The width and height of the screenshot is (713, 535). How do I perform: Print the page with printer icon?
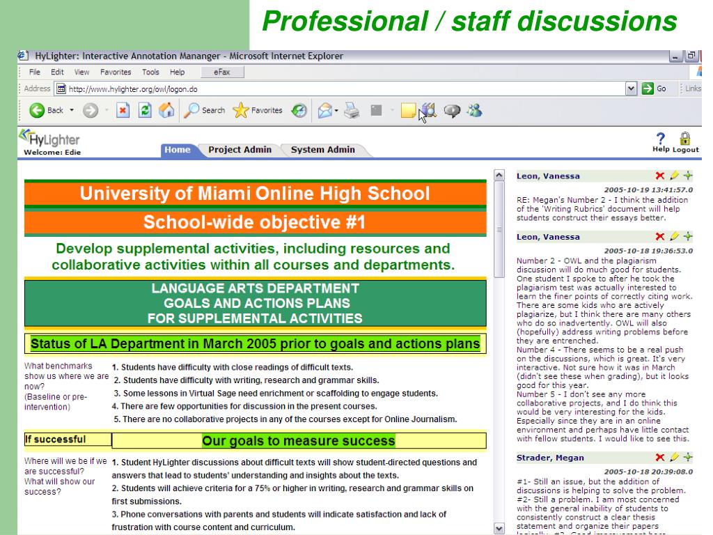click(352, 110)
